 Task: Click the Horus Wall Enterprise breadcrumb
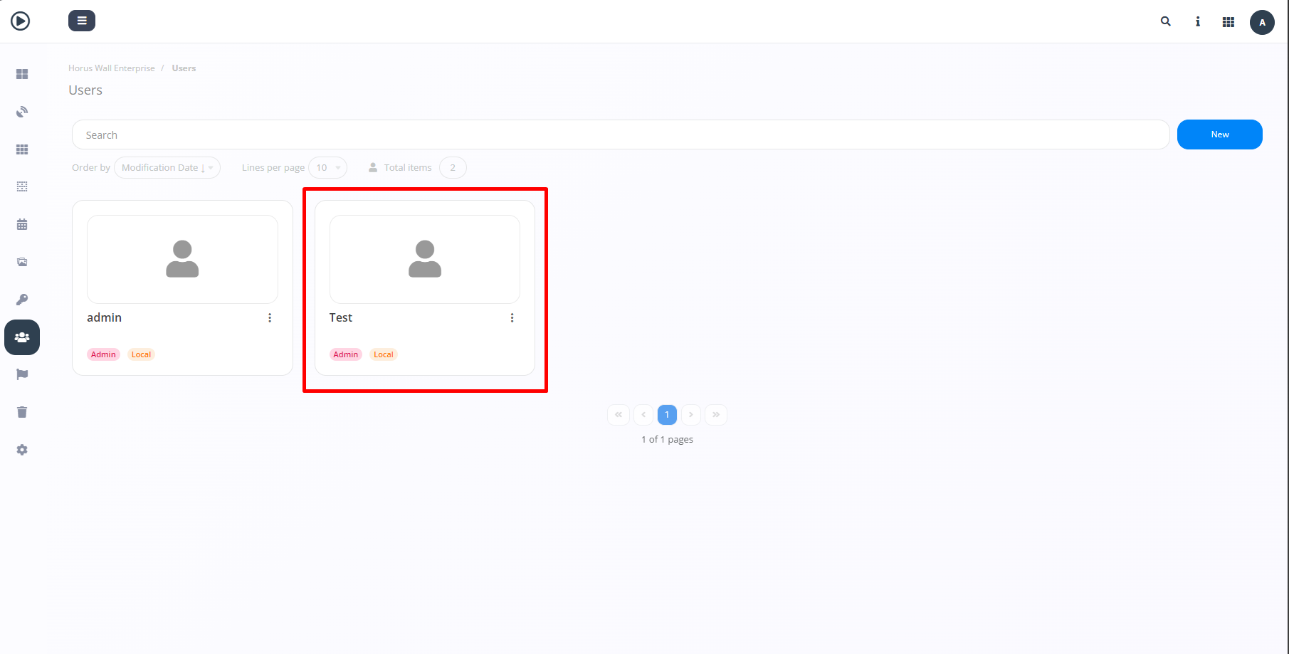coord(112,68)
